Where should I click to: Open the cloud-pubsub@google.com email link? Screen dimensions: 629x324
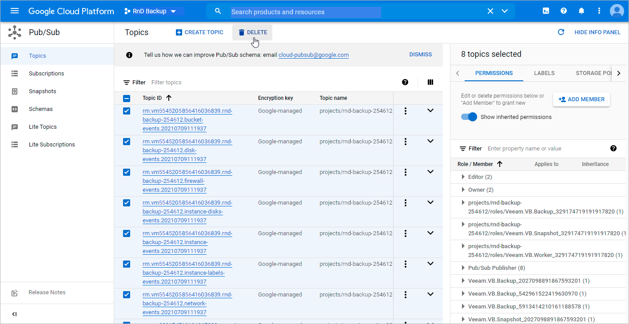tap(314, 55)
